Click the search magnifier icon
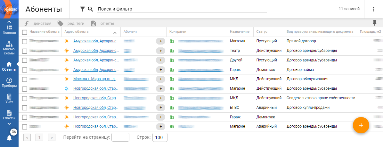This screenshot has width=383, height=147. [91, 9]
